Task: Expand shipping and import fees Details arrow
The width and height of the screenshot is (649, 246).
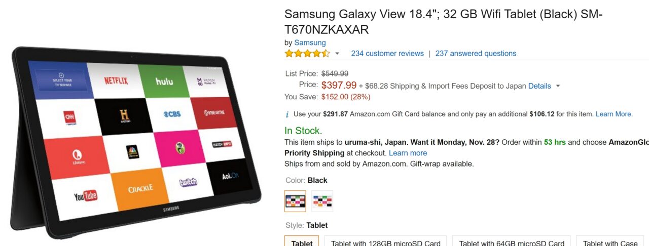Action: click(558, 86)
